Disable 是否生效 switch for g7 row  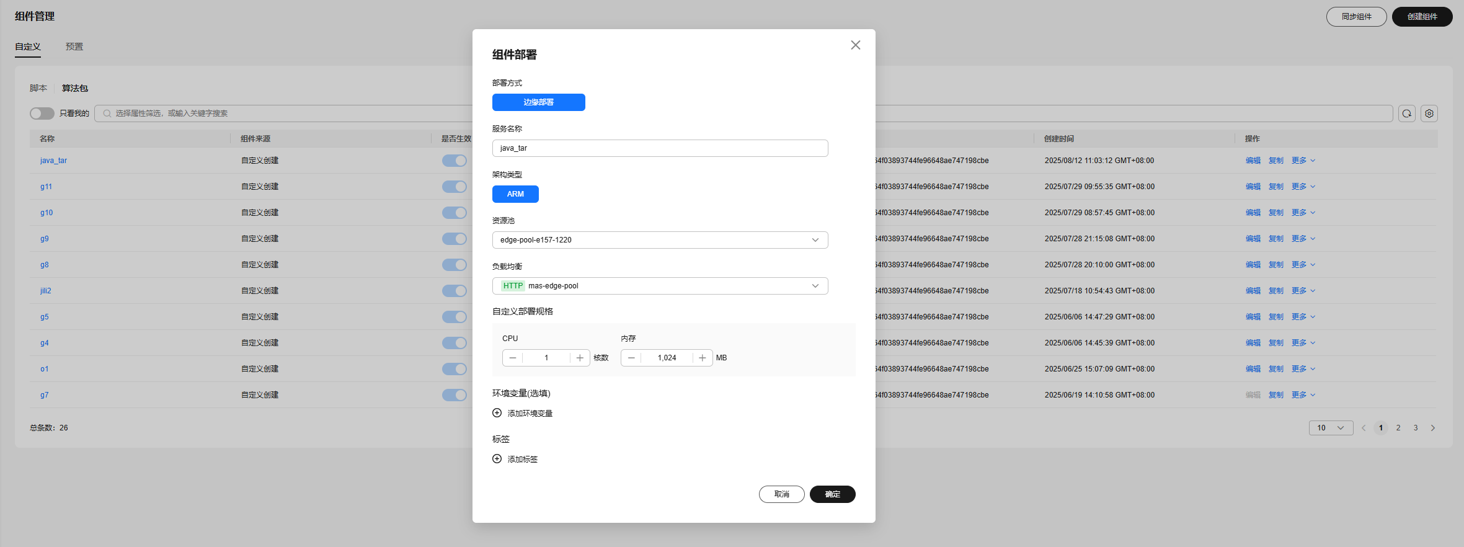click(x=455, y=395)
